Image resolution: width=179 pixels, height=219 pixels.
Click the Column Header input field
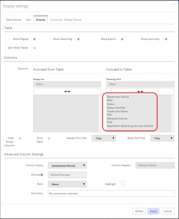[155, 165]
